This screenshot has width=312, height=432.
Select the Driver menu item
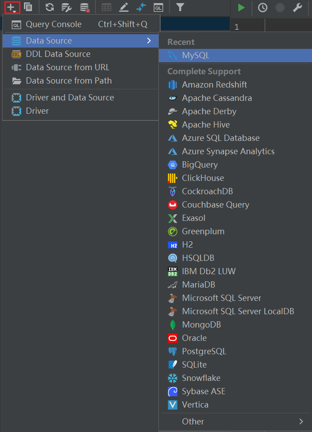tap(81, 111)
